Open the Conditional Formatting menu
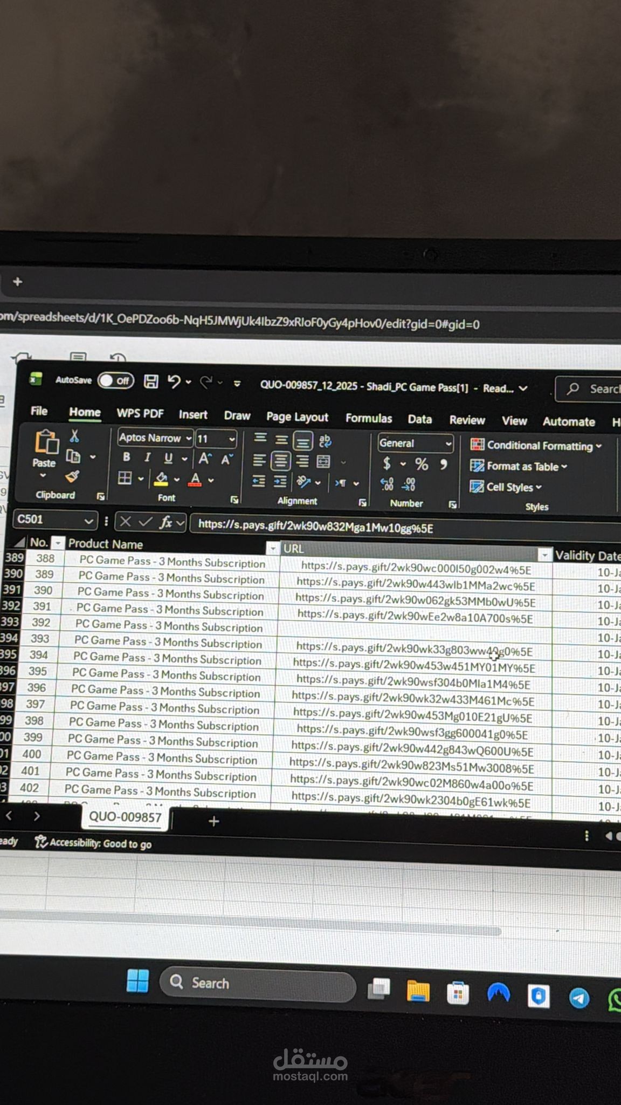 (x=536, y=446)
